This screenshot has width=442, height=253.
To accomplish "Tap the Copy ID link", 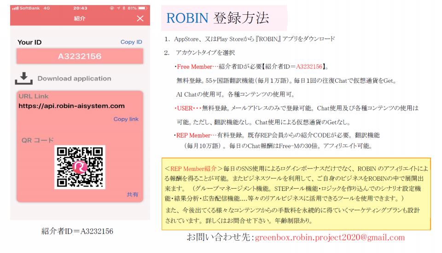I will [131, 42].
